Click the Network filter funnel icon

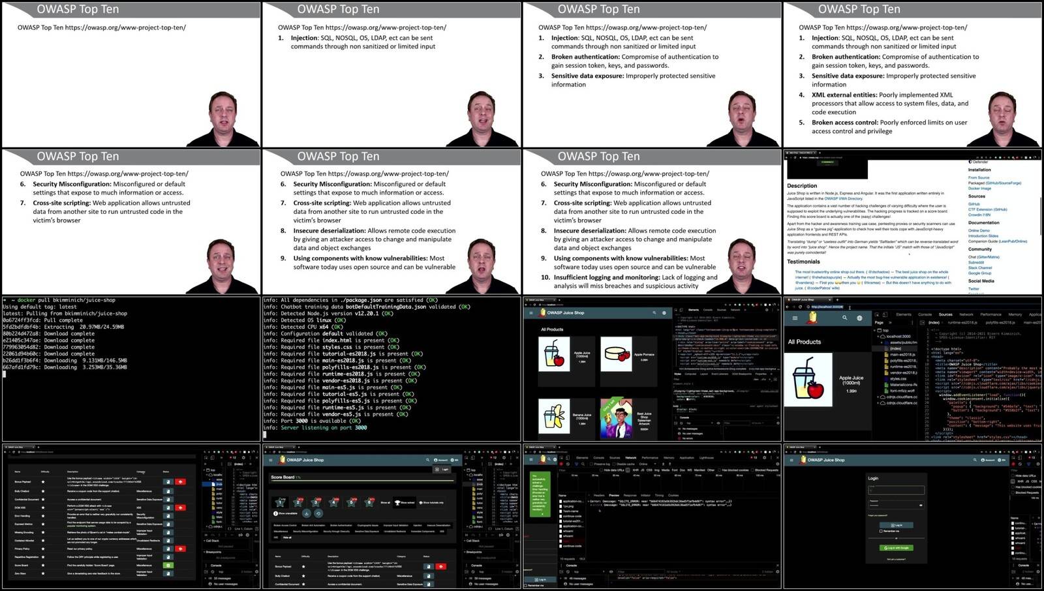[x=576, y=464]
